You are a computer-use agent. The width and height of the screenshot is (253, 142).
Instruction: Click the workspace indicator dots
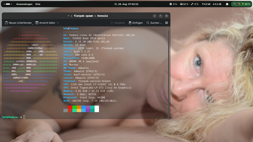[8, 4]
